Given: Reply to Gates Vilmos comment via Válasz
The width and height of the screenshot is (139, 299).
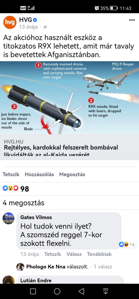Looking at the screenshot, I should coord(74,254).
